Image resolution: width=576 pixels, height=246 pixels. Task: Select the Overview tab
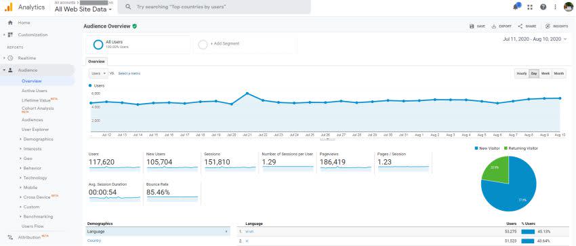96,62
